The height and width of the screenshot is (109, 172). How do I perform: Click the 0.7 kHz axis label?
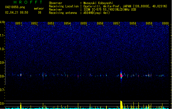click(2, 90)
